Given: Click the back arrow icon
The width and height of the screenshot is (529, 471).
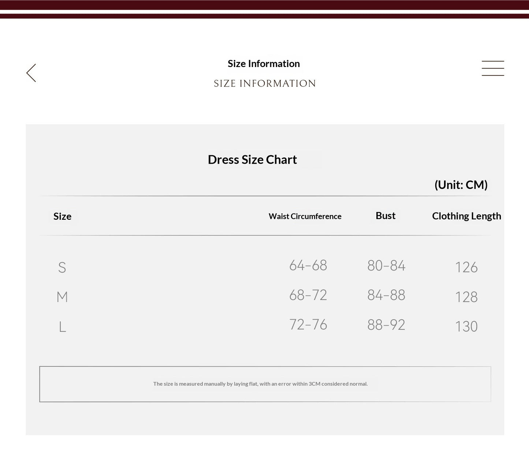Looking at the screenshot, I should pos(31,73).
